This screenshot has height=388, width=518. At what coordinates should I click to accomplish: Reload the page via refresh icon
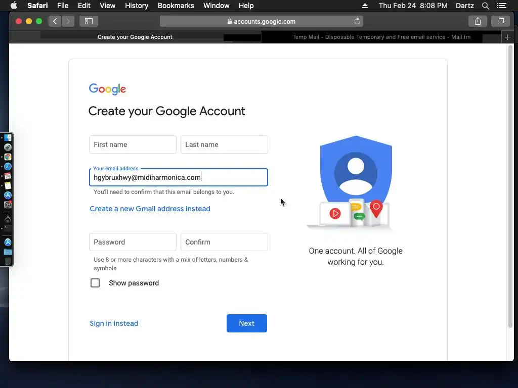357,21
